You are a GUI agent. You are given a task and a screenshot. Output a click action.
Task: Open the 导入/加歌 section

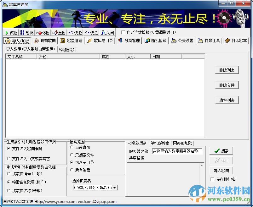point(17,41)
